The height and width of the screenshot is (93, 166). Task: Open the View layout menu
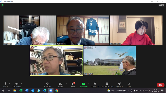coord(162,5)
